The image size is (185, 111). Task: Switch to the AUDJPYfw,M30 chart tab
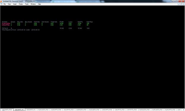pyautogui.click(x=69, y=110)
